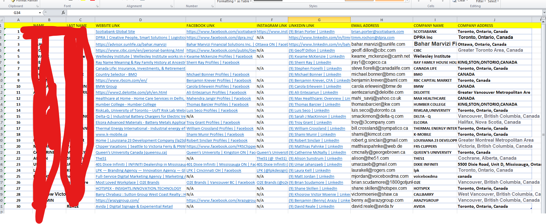The width and height of the screenshot is (546, 224).
Task: Open The51 Instagram link
Action: [272, 159]
